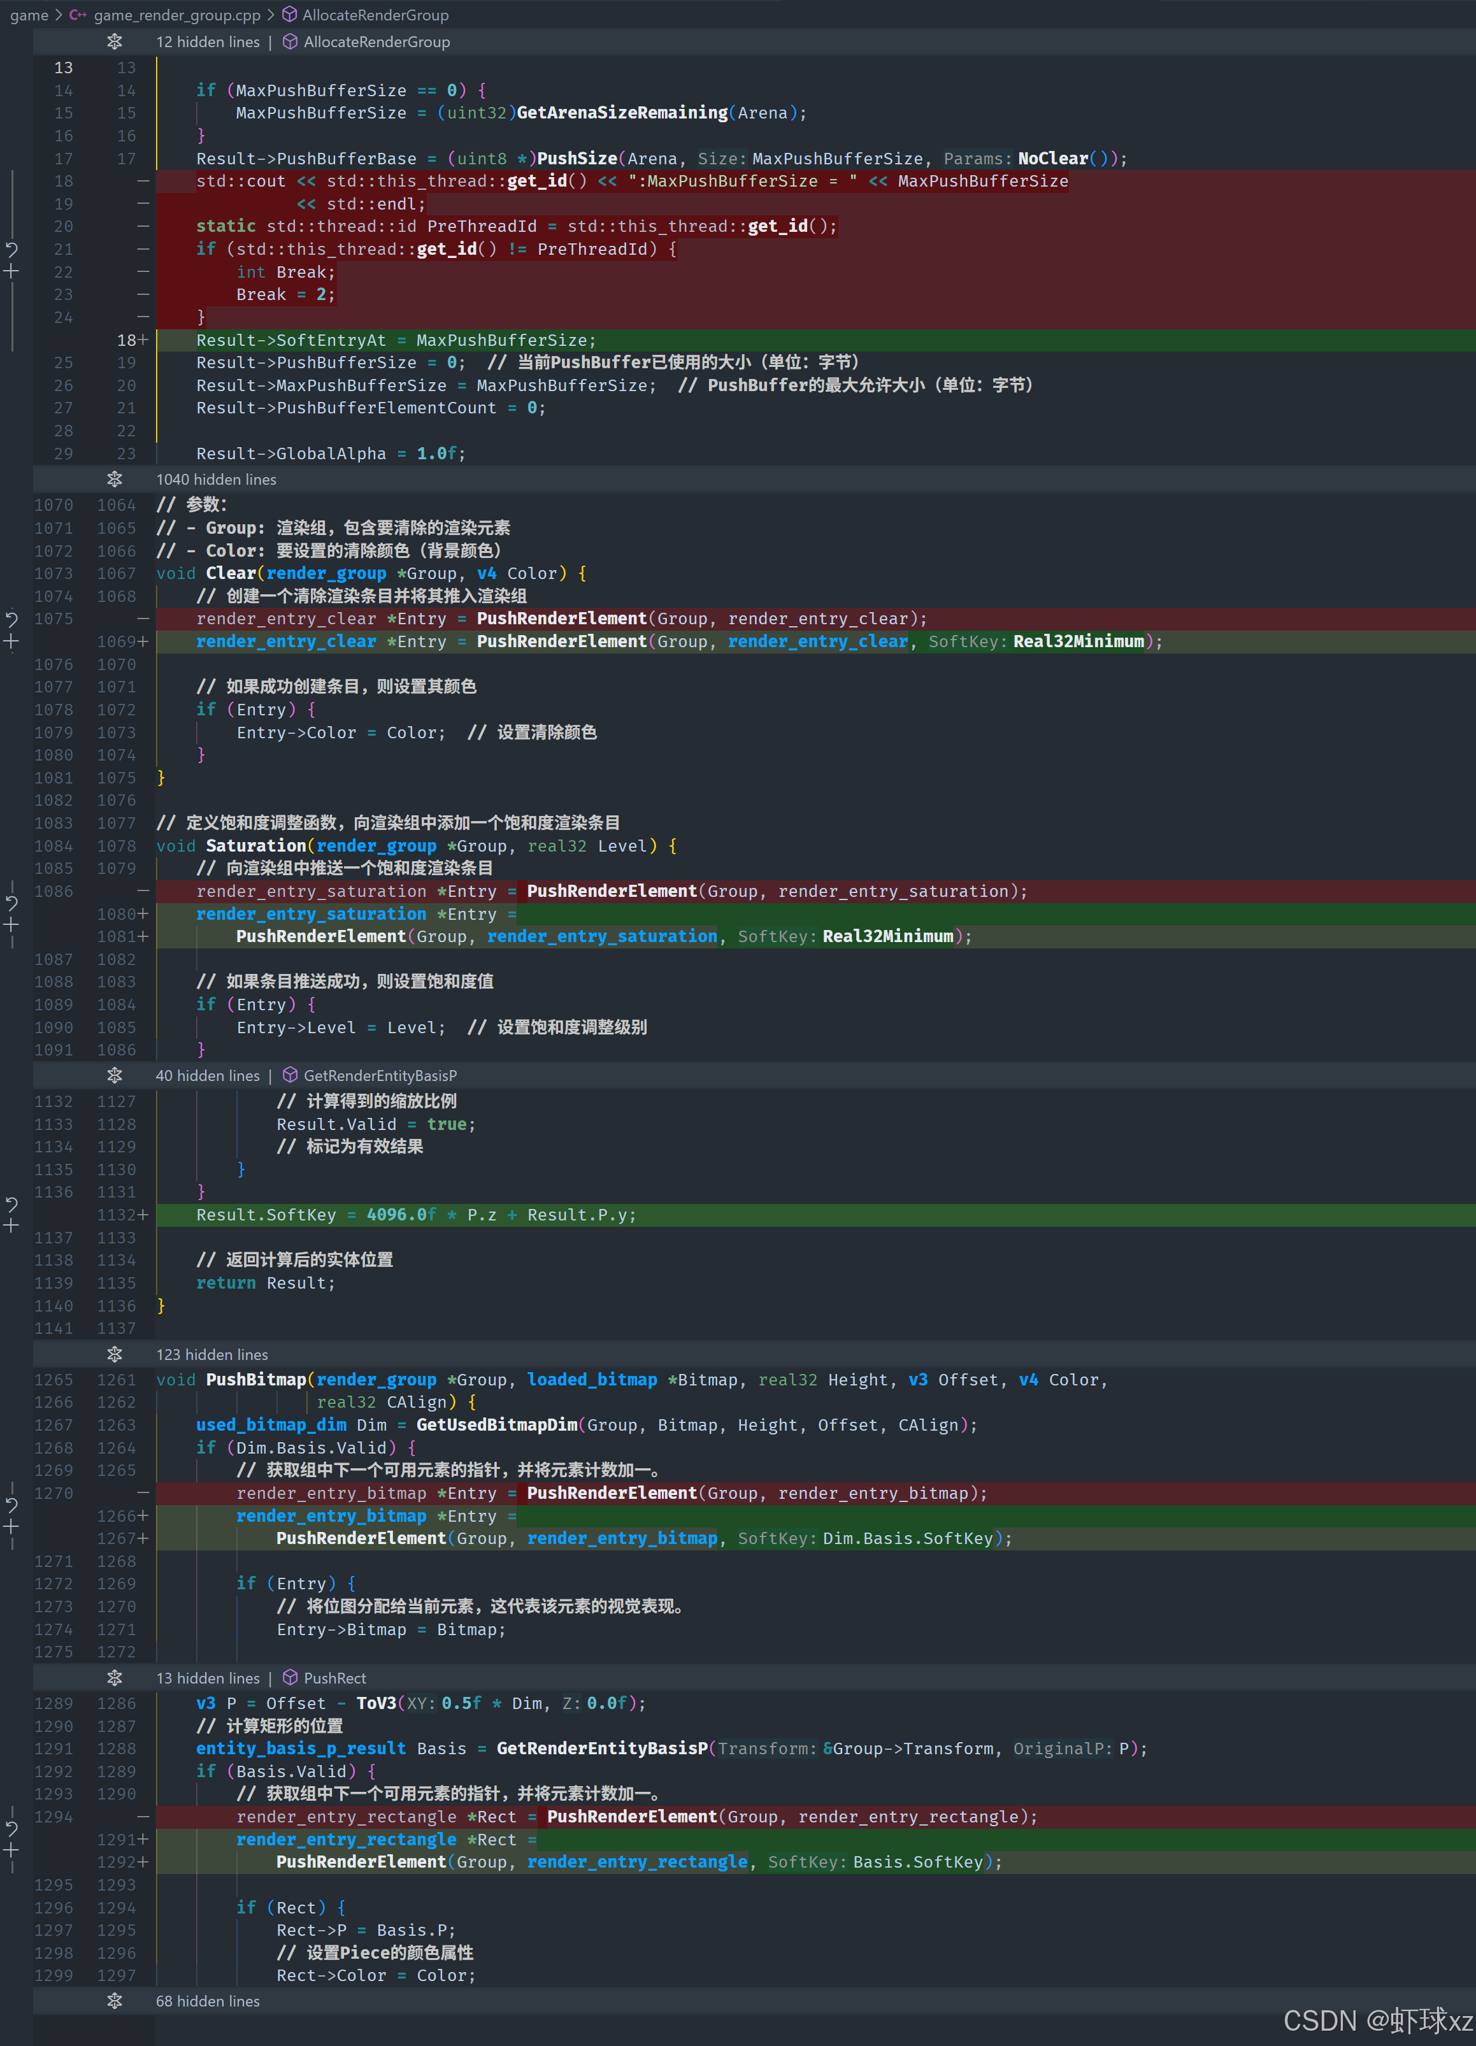Screen dimensions: 1476x2046
Task: Stage the SoftEntryAt change with plus icon
Action: (11, 271)
